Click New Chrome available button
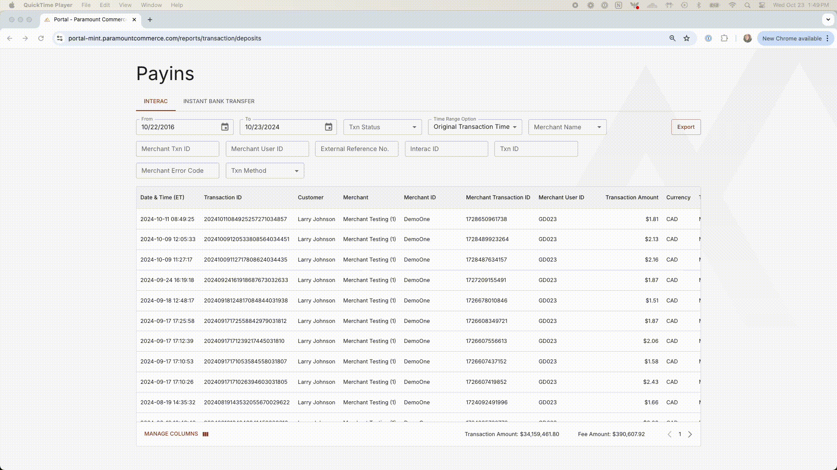Screen dimensions: 837x470 [x=792, y=38]
